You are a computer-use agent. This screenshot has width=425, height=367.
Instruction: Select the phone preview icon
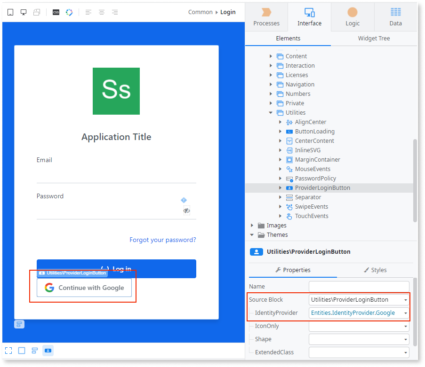click(10, 12)
